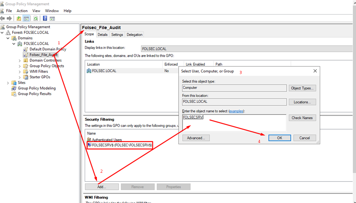The image size is (356, 203).
Task: Click the Refresh toolbar icon
Action: click(x=36, y=18)
